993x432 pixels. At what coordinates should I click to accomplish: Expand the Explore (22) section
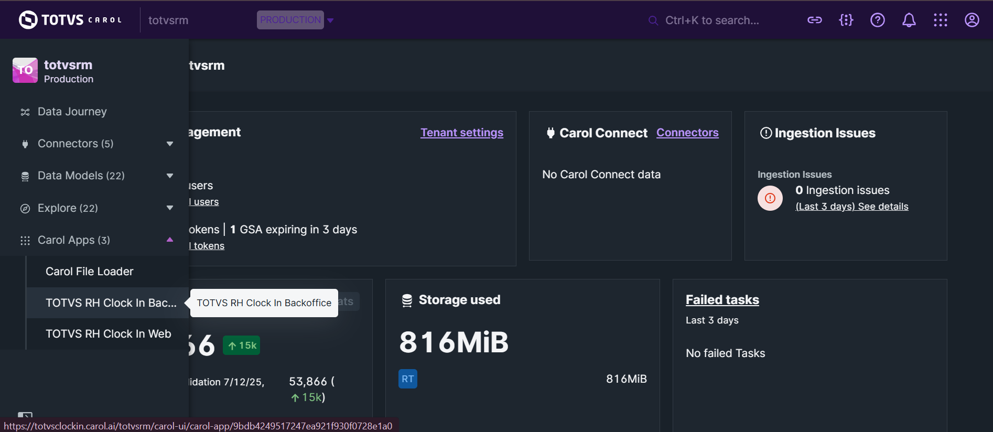click(x=169, y=208)
